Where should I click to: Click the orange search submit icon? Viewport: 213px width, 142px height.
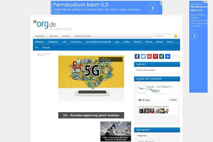176,36
